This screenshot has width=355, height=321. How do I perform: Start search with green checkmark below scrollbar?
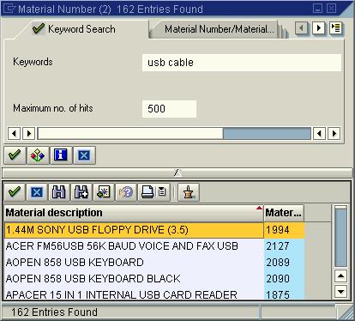tap(15, 155)
